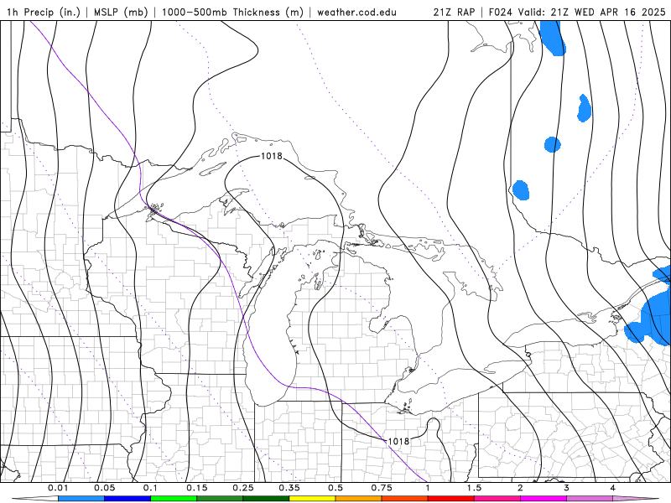Click the '21Z RAP' model run label
The image size is (671, 503).
coord(454,12)
